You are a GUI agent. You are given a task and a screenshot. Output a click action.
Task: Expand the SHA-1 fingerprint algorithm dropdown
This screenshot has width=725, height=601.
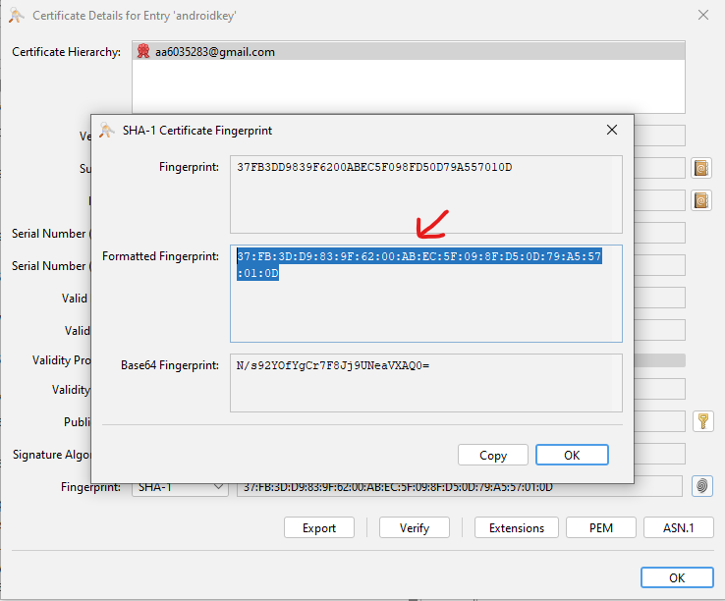[180, 486]
